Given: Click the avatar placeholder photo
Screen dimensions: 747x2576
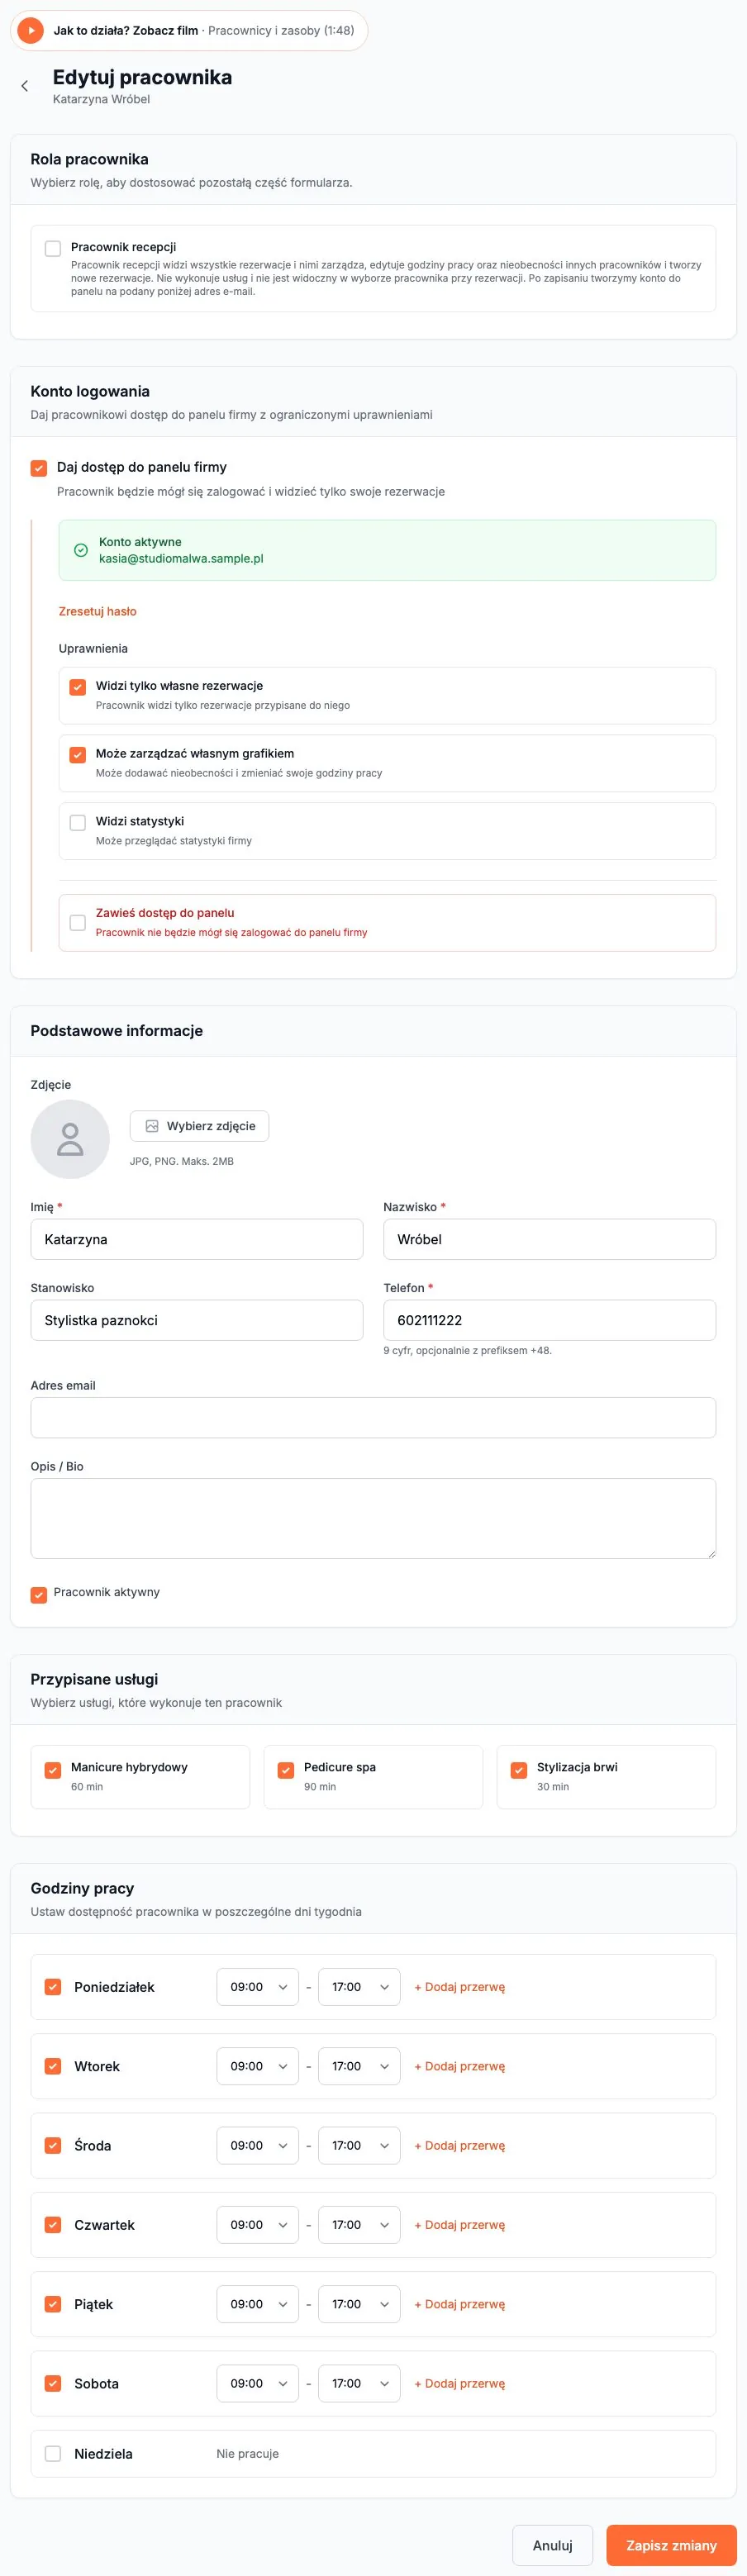Looking at the screenshot, I should click(70, 1139).
